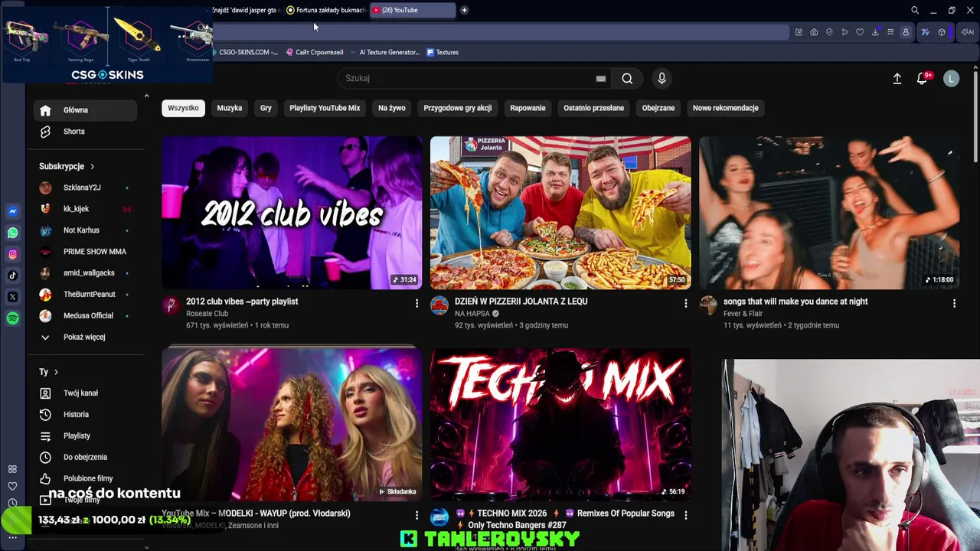Click the browser profile person icon
Screen dimensions: 980x551
[x=906, y=32]
